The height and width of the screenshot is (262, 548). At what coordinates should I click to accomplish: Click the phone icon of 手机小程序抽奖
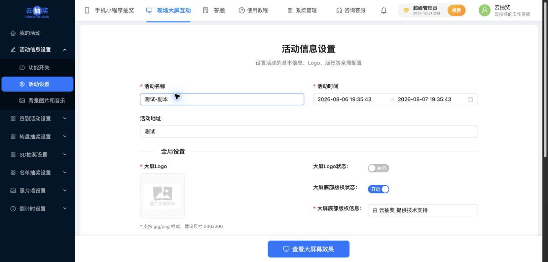click(x=87, y=11)
